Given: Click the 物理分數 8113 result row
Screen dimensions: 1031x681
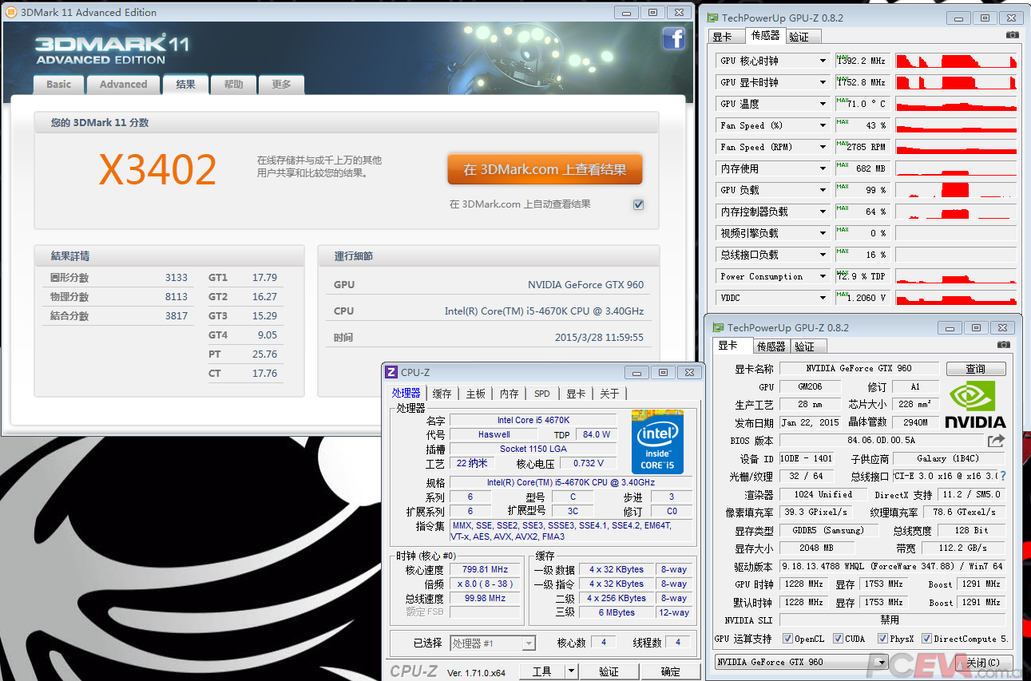Looking at the screenshot, I should click(119, 297).
